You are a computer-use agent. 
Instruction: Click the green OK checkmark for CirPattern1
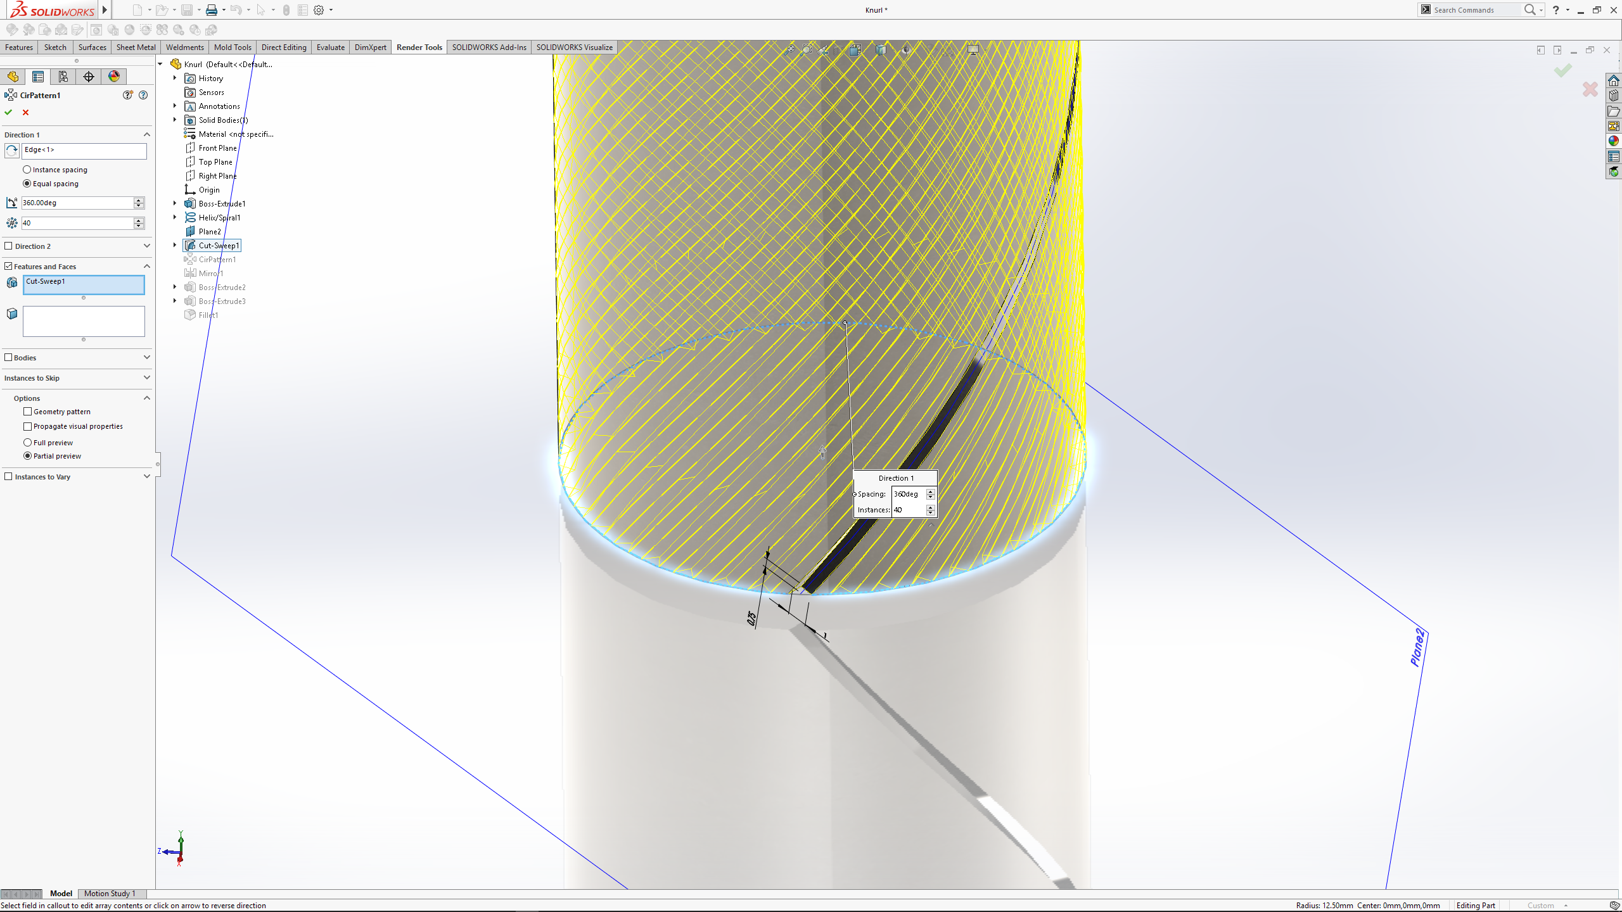(x=8, y=112)
